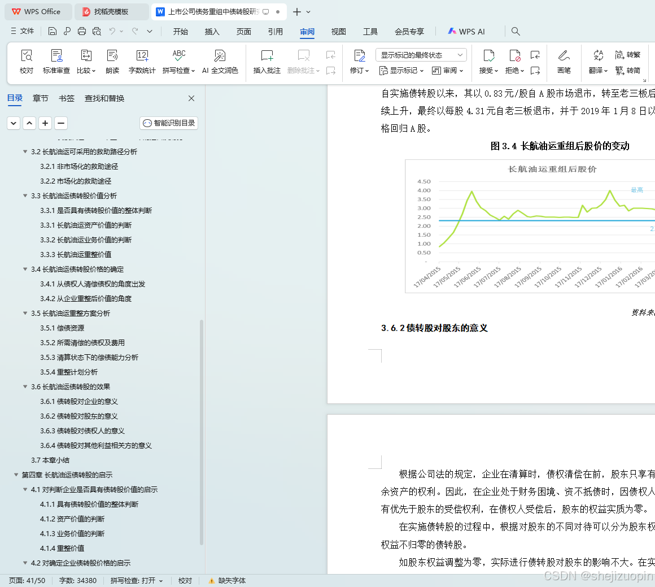Switch to 找稻壳模板 window tab

coord(112,12)
